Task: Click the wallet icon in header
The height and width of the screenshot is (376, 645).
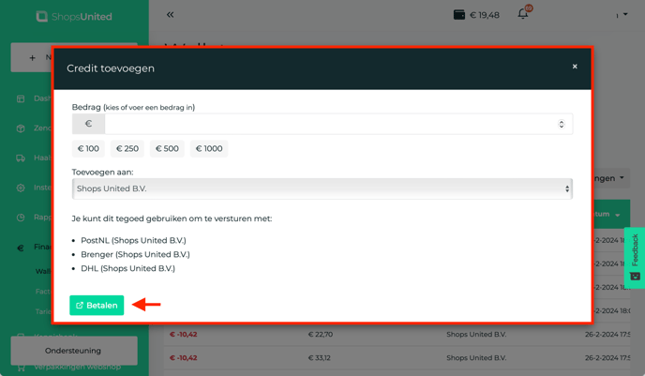Action: coord(459,15)
